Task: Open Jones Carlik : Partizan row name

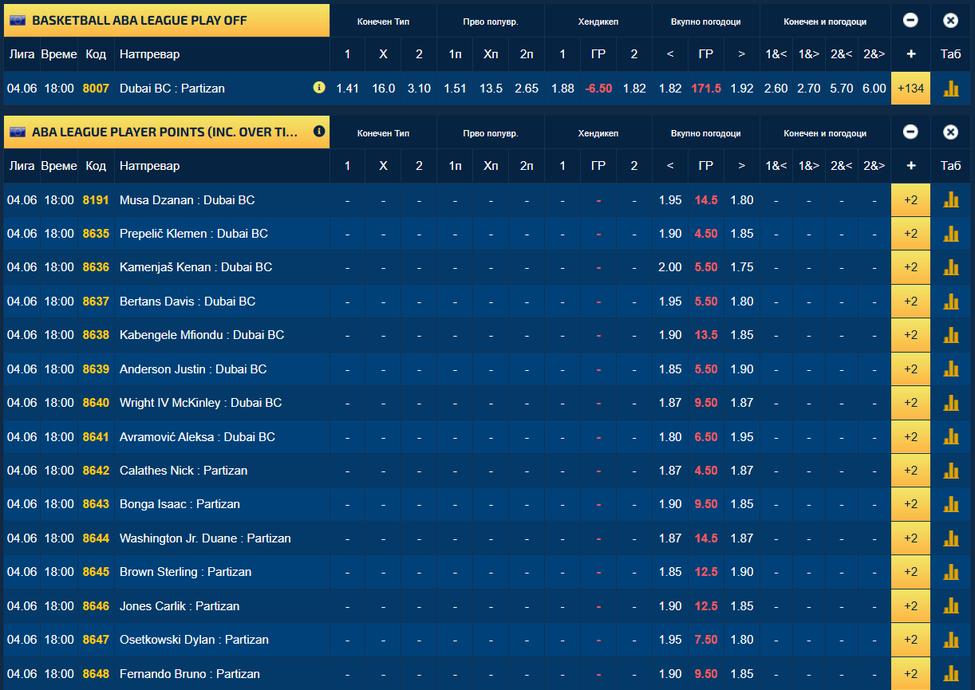Action: click(x=180, y=606)
